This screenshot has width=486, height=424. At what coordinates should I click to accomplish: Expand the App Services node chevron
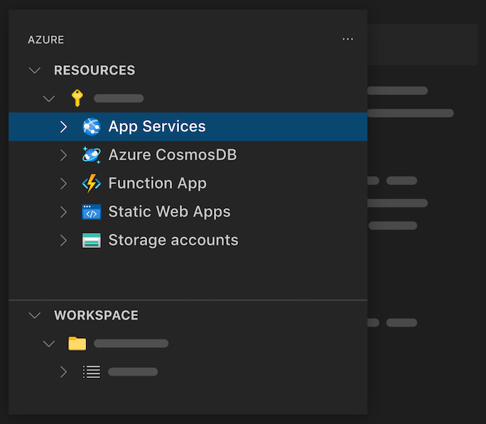pyautogui.click(x=63, y=127)
